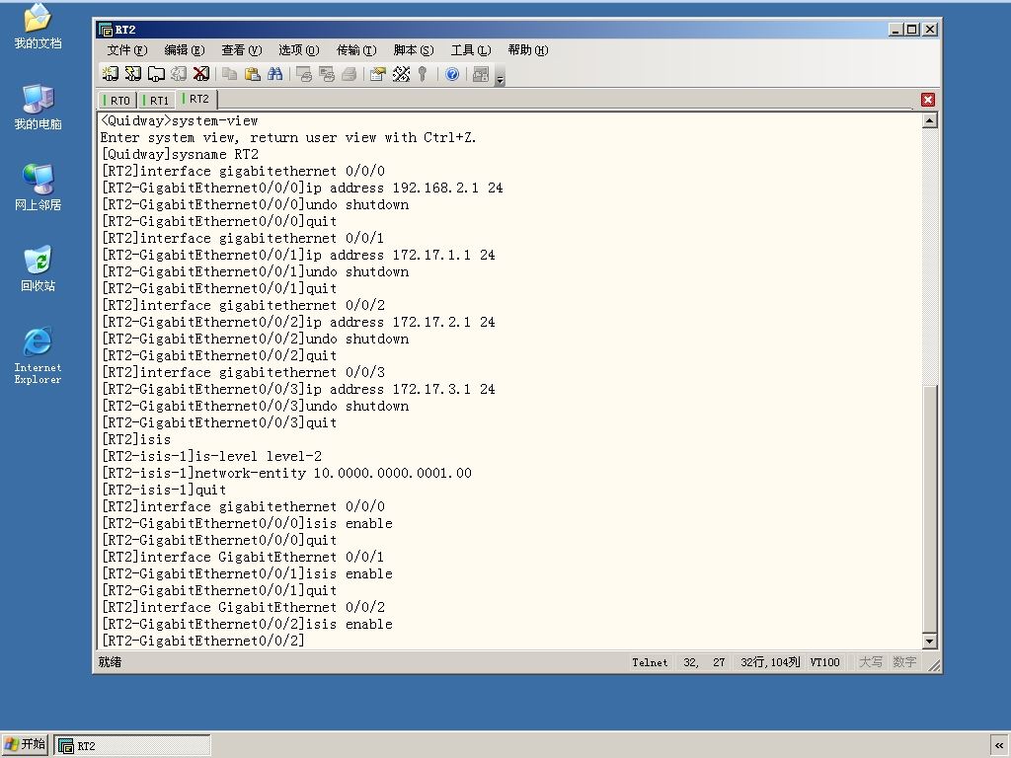Click the 开始 Start button
The width and height of the screenshot is (1011, 758).
[x=25, y=744]
